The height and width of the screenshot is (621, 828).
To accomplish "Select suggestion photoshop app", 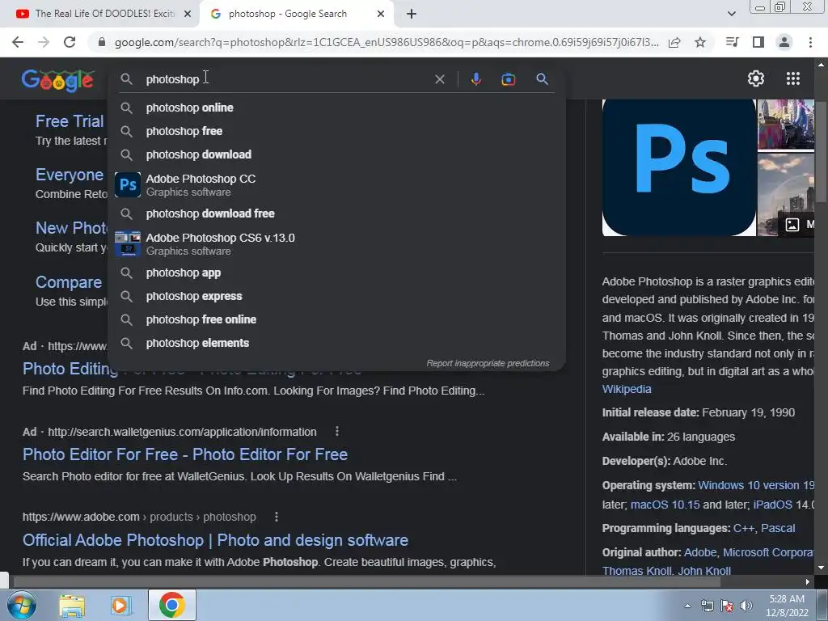I will (x=337, y=273).
